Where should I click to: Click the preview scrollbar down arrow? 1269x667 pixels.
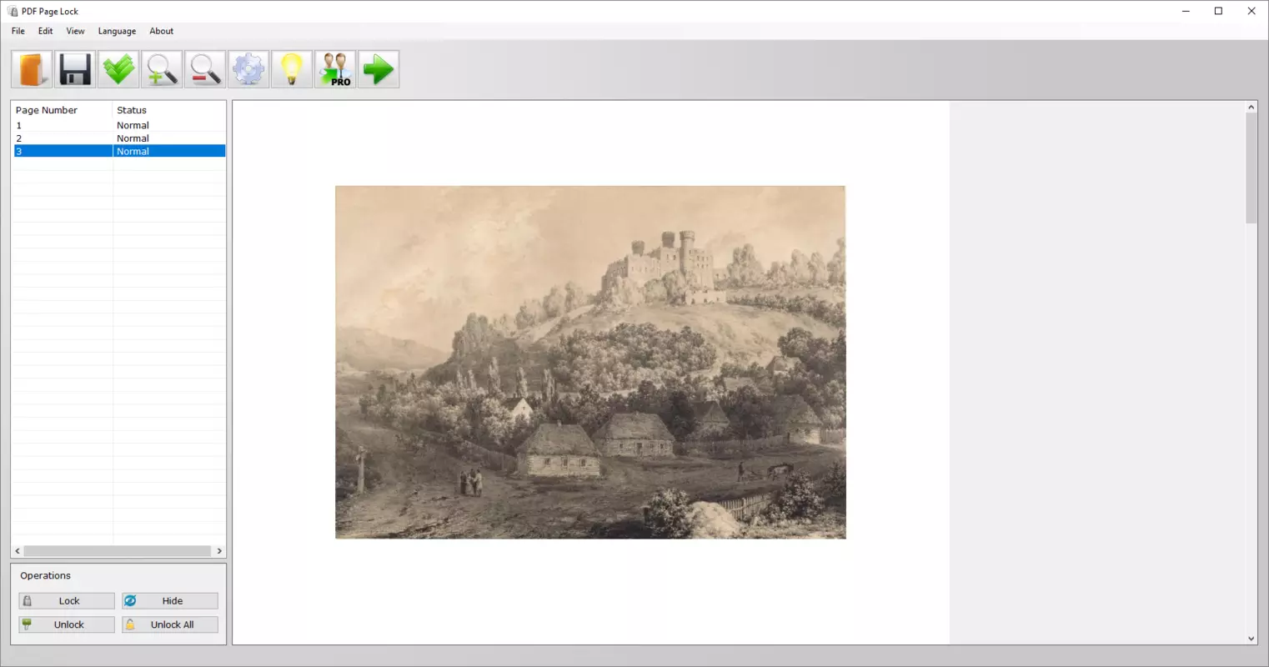point(1251,639)
